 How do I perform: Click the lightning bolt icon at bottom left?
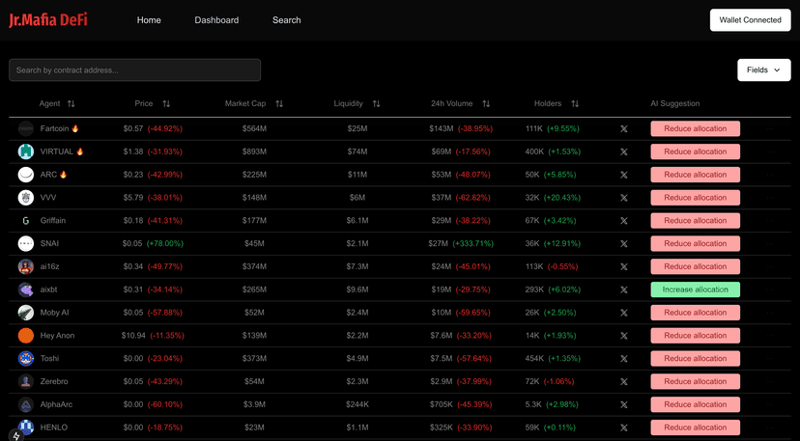coord(15,434)
